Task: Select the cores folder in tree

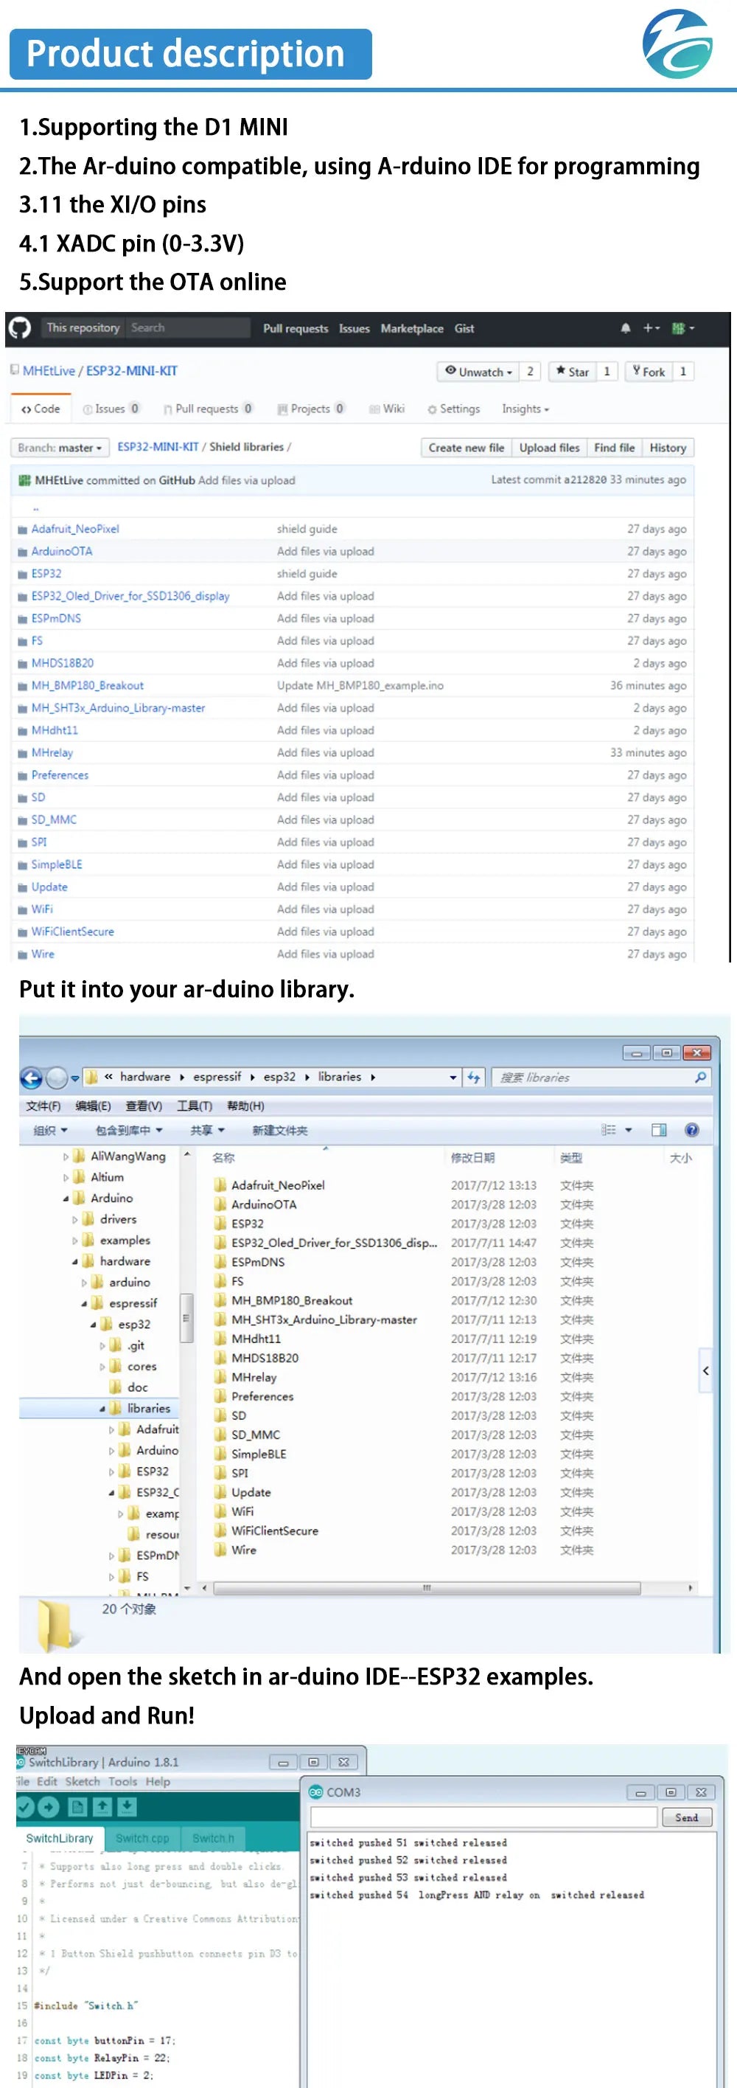Action: point(142,1366)
